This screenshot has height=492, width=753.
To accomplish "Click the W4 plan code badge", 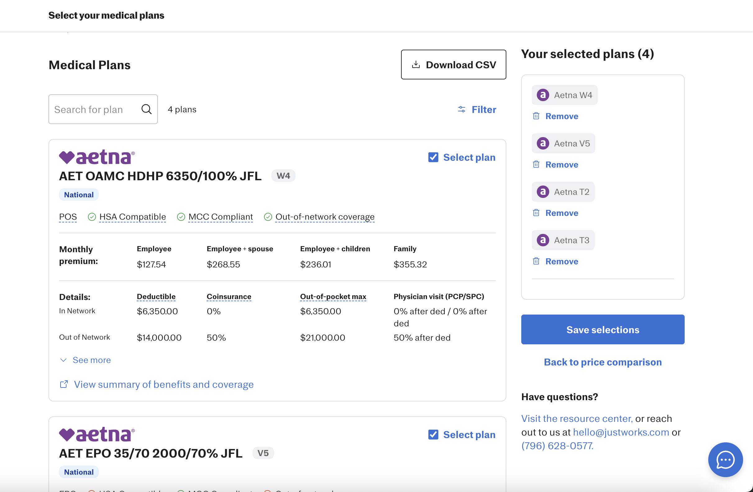I will click(x=283, y=176).
